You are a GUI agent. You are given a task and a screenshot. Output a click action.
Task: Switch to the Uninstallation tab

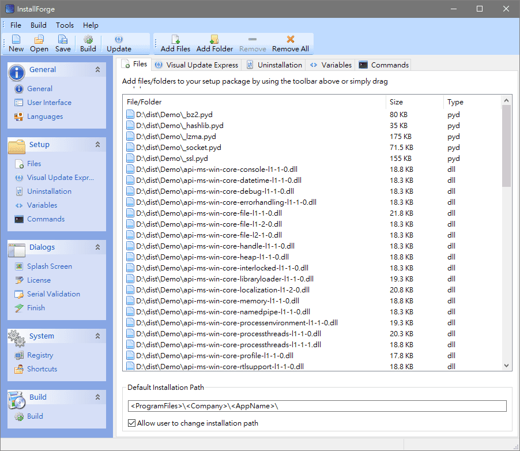275,65
